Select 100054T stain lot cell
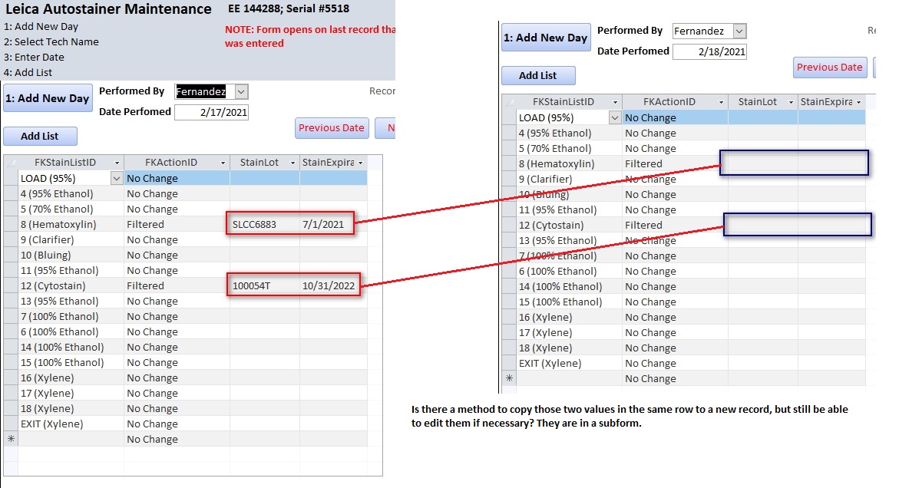 point(264,285)
